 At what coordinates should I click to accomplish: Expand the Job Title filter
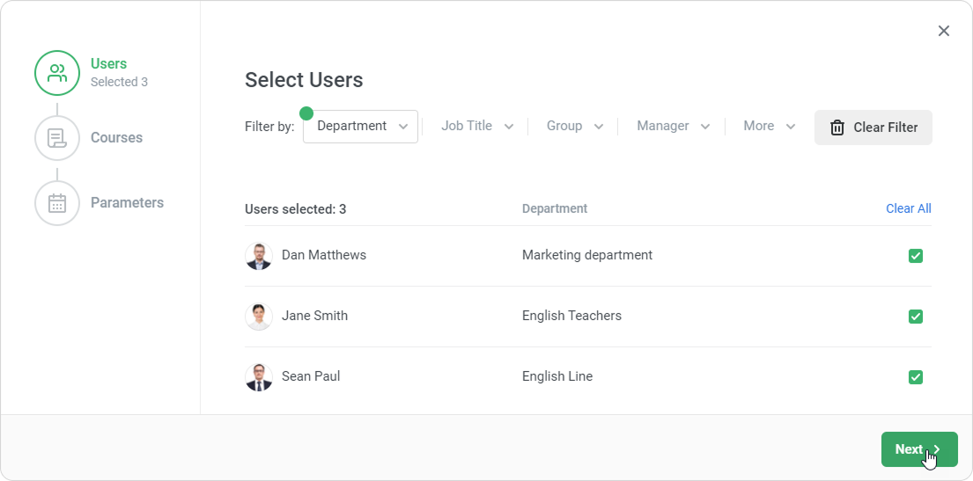coord(476,127)
